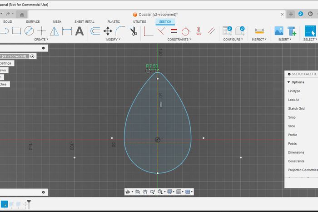Open Display Settings icon
This screenshot has width=318, height=212.
pos(170,192)
